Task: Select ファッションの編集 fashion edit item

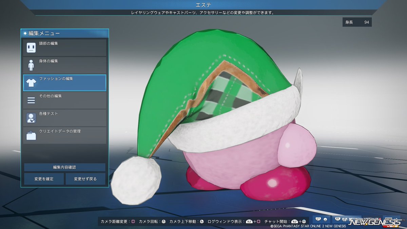Action: (64, 83)
